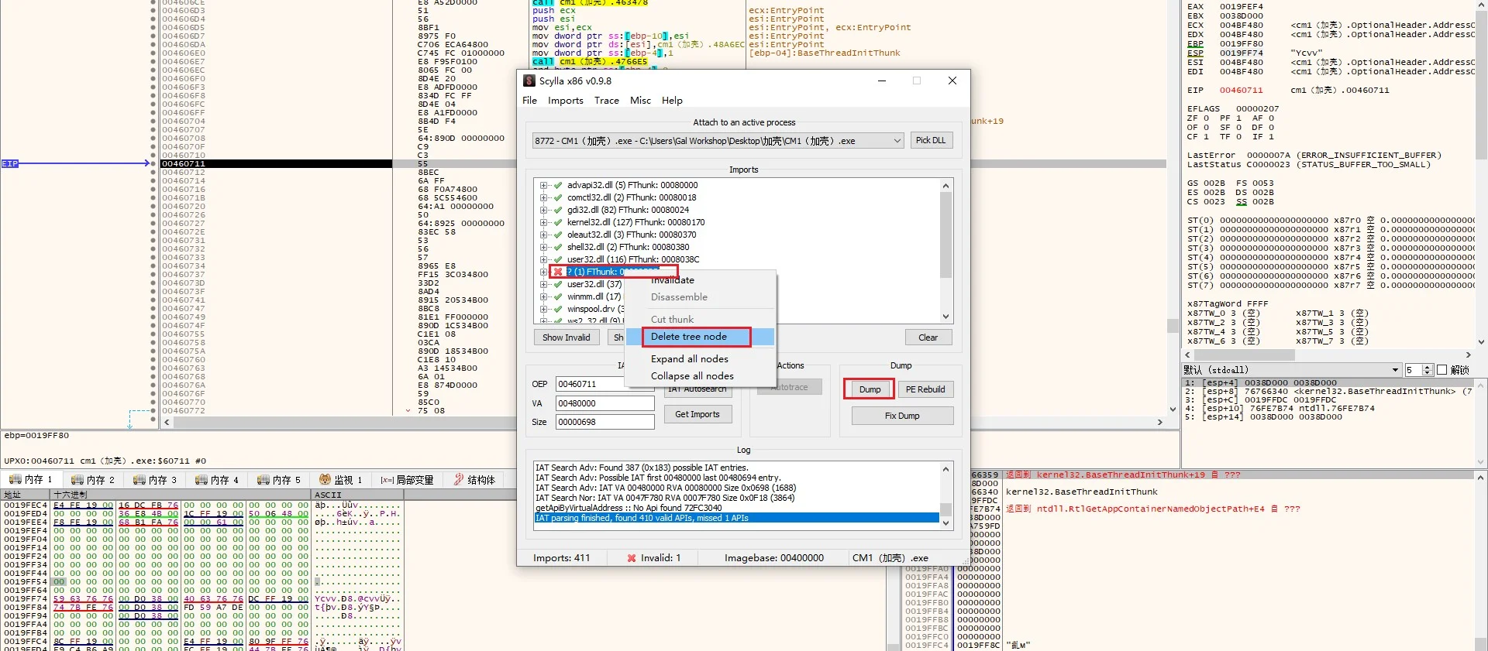Click EIP marker label in debugger gutter
1488x651 pixels.
click(x=9, y=163)
